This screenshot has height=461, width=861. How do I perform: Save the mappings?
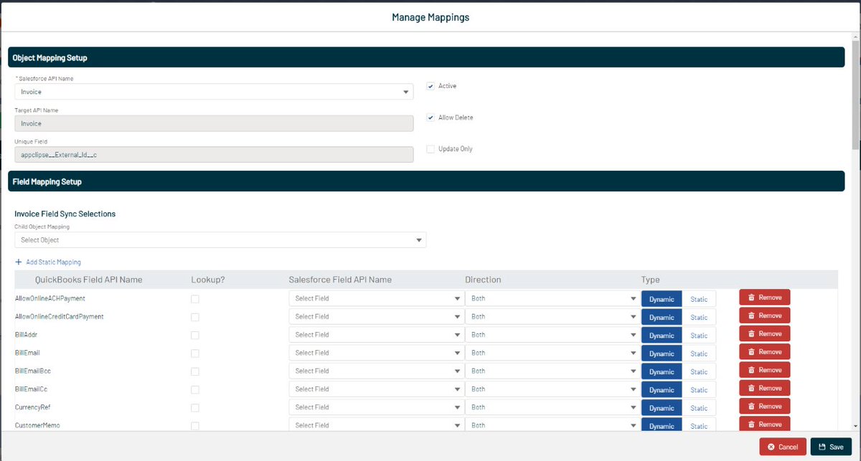[x=831, y=447]
